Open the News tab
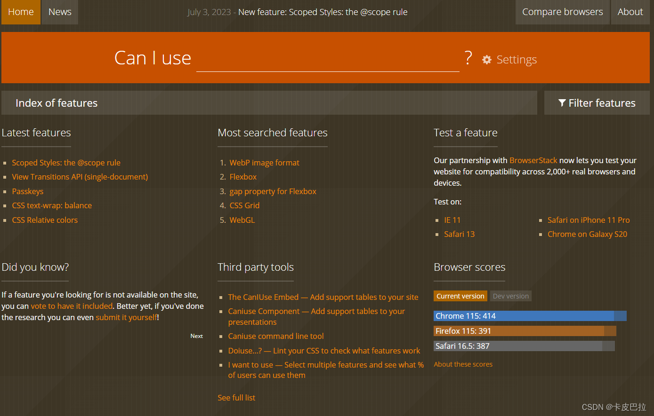654x416 pixels. coord(60,12)
